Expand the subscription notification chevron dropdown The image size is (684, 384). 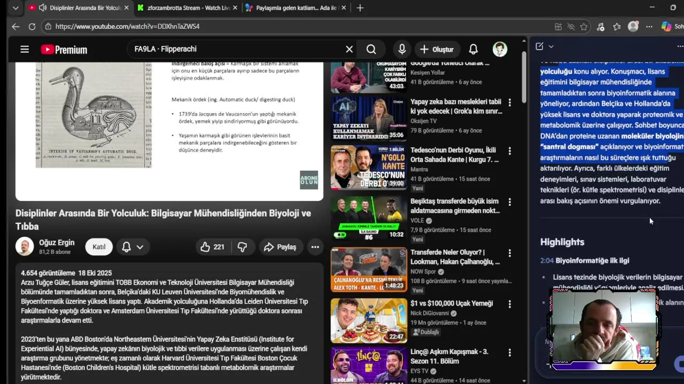click(x=140, y=247)
